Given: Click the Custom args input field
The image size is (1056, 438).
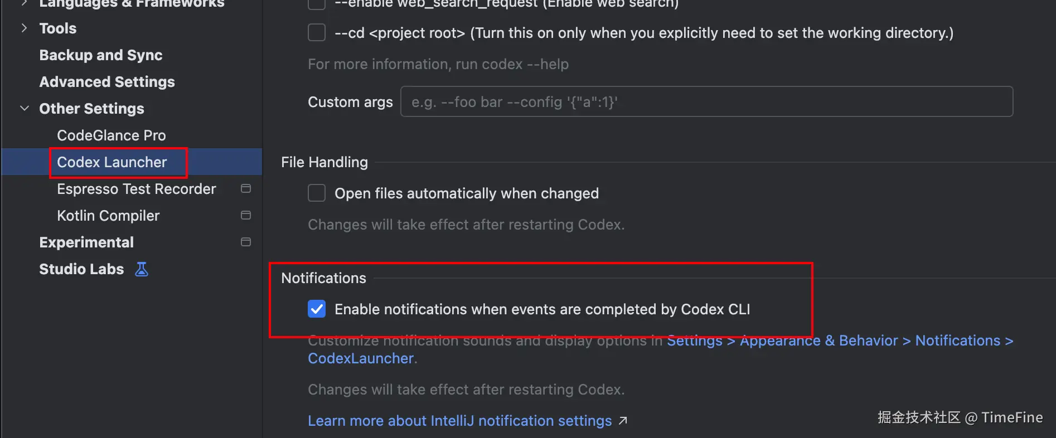Looking at the screenshot, I should point(706,102).
